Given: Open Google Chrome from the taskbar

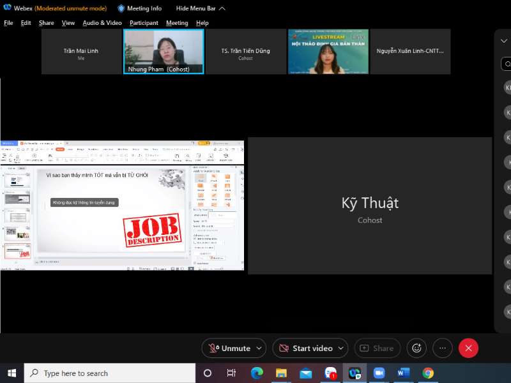Looking at the screenshot, I should [427, 373].
